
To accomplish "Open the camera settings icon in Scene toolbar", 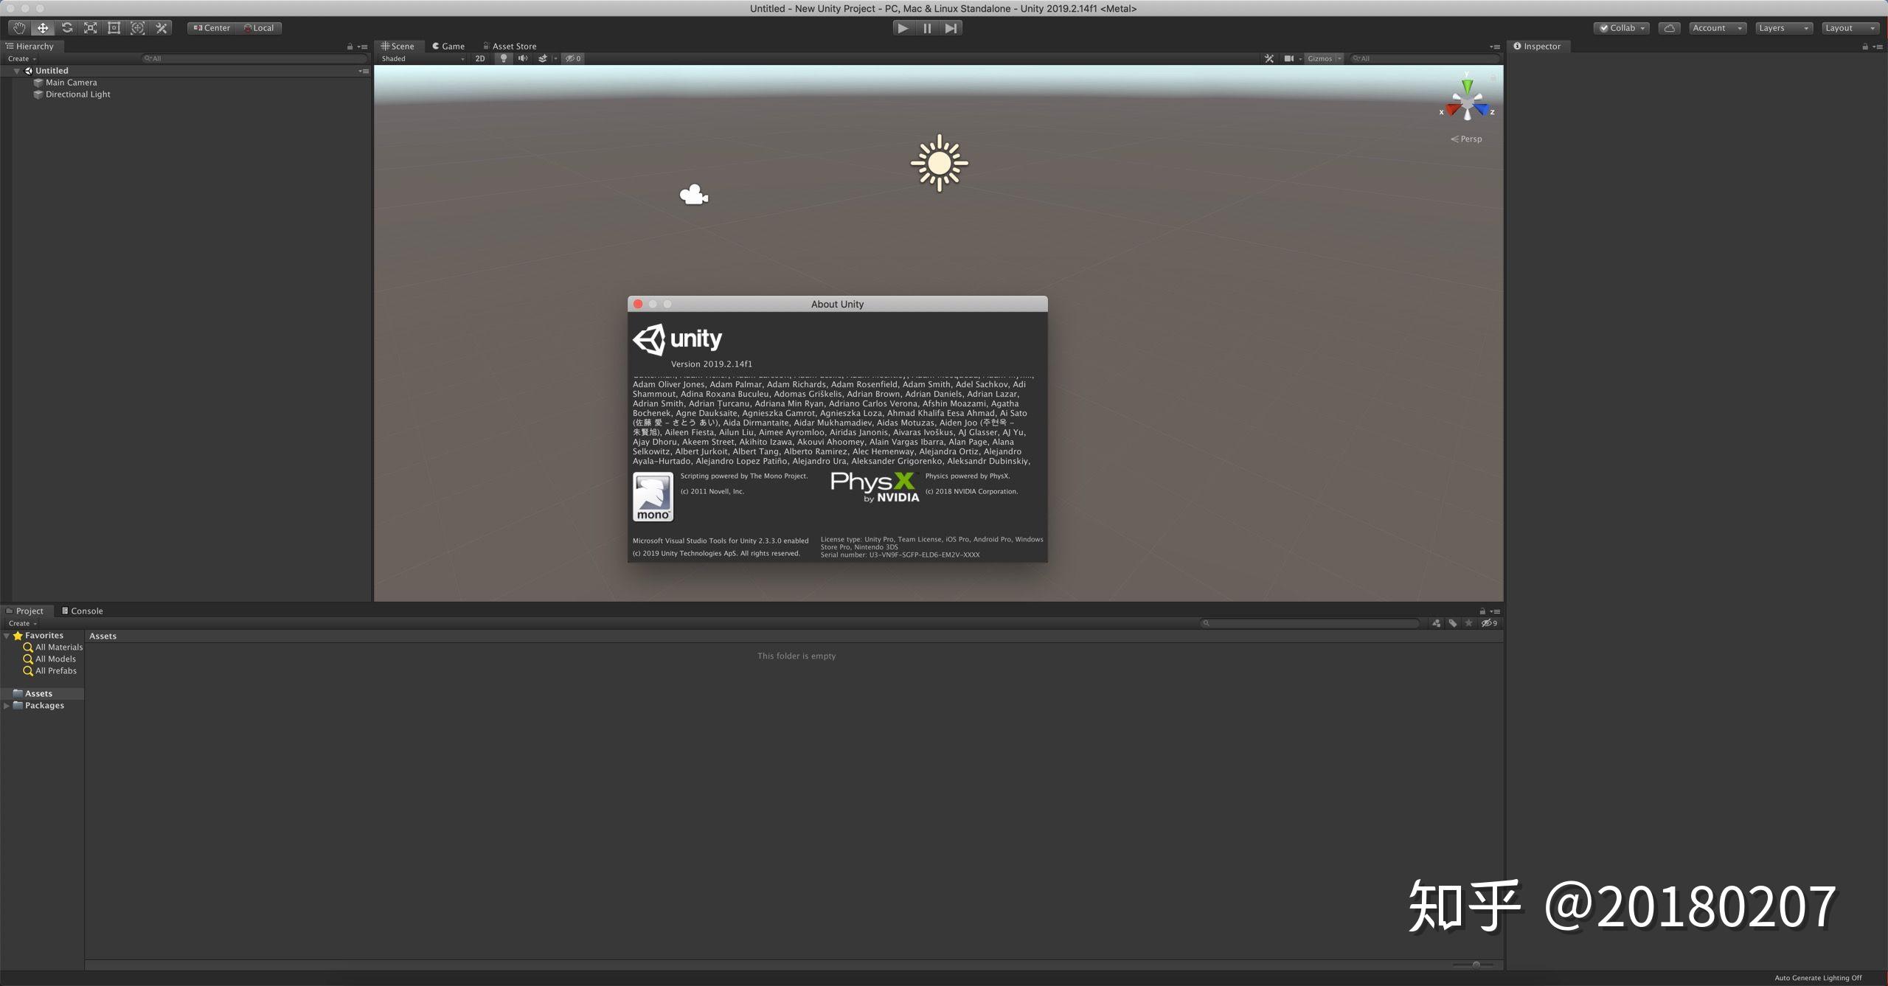I will click(x=1289, y=58).
